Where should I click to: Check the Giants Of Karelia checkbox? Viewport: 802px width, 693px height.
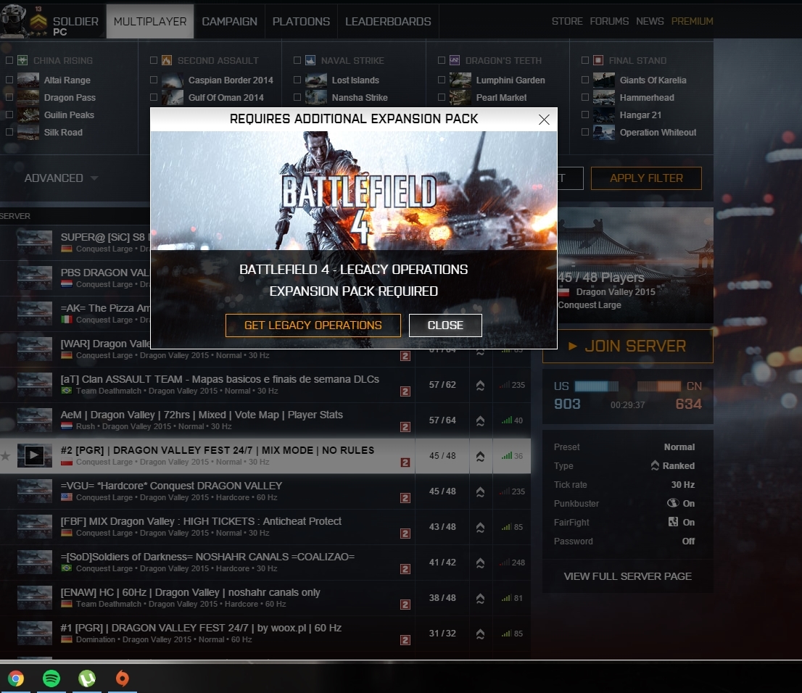coord(585,80)
